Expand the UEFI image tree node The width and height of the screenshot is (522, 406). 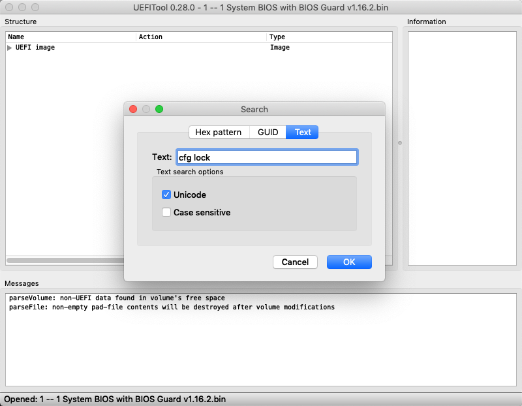coord(10,48)
